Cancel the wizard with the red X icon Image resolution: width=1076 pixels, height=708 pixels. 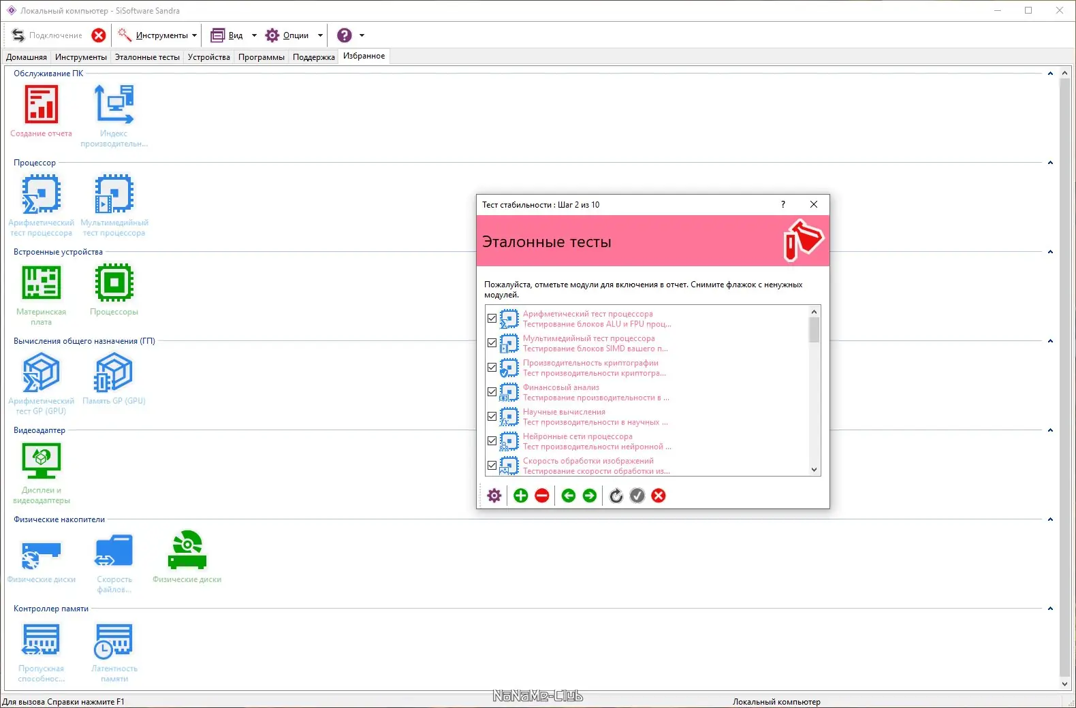point(659,496)
